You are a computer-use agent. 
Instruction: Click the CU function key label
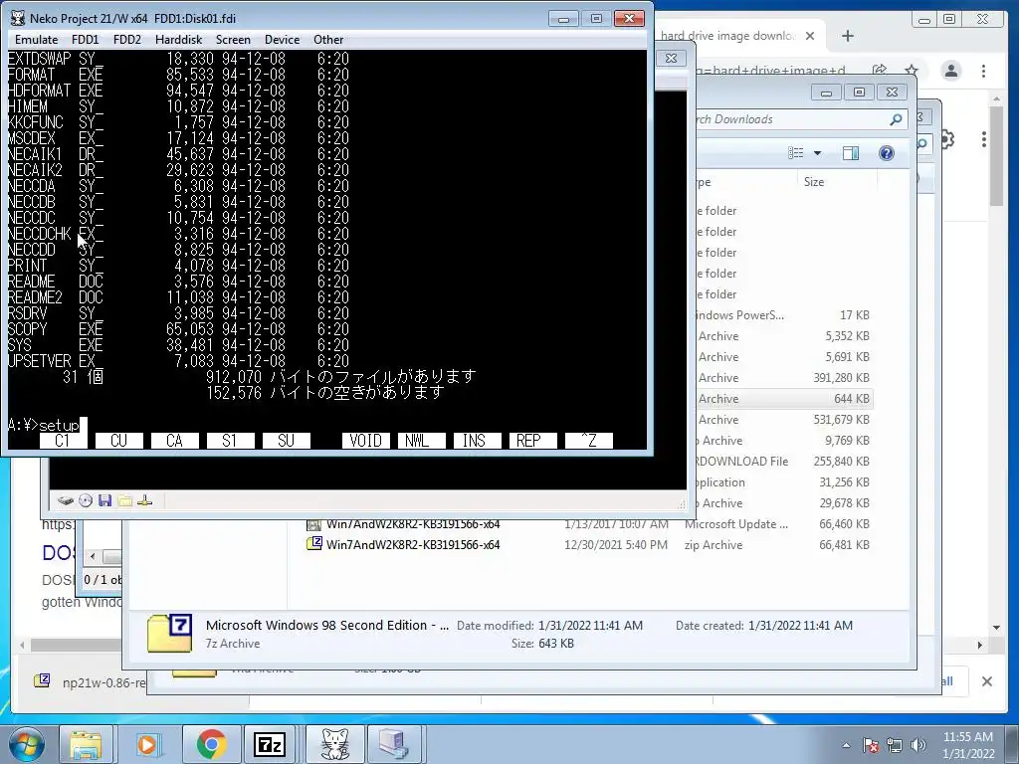(119, 441)
